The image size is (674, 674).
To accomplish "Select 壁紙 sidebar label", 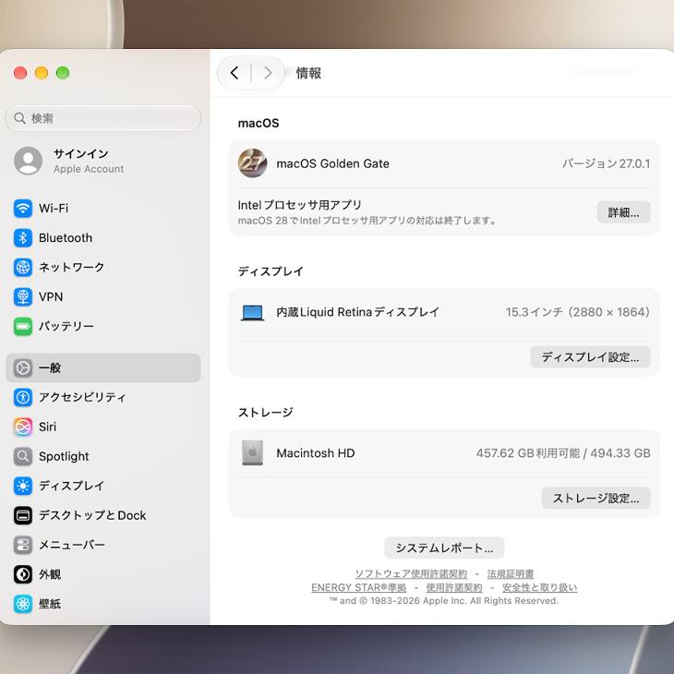I will [x=50, y=604].
